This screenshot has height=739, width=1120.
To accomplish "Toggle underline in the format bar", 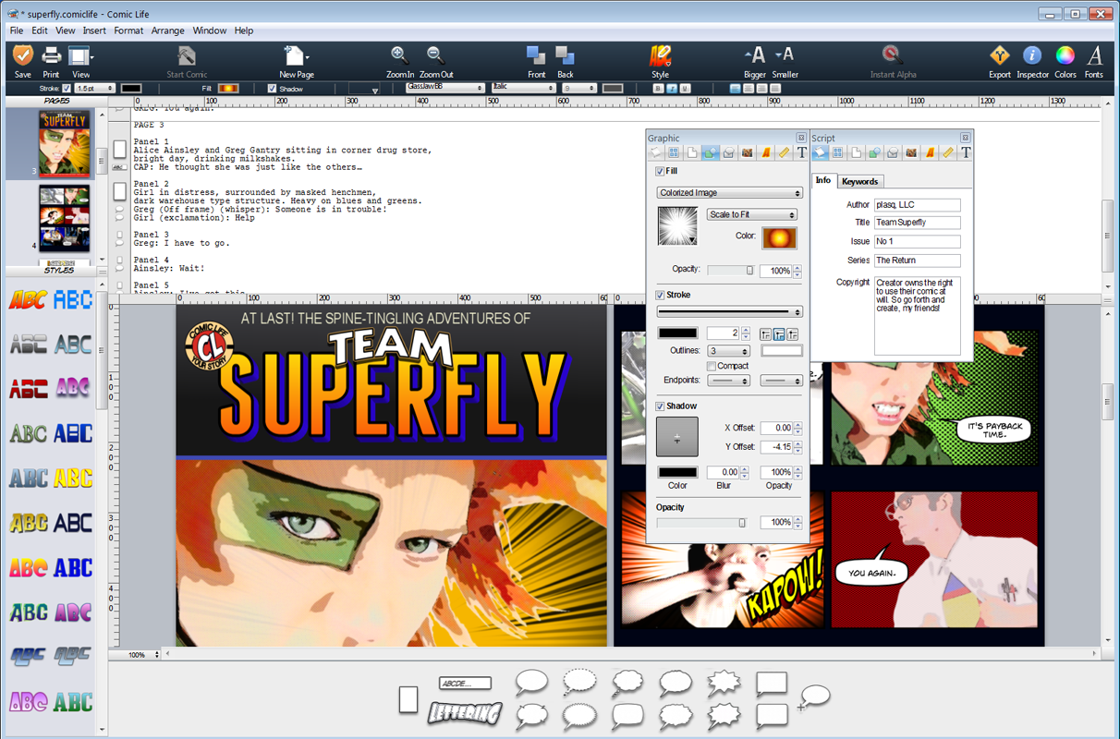I will click(685, 89).
